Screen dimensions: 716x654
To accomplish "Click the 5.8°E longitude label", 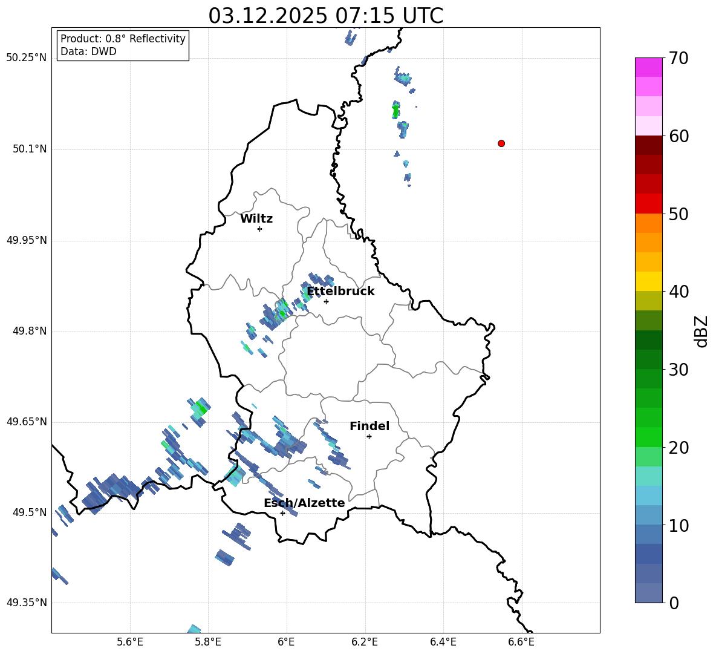I will tap(208, 642).
